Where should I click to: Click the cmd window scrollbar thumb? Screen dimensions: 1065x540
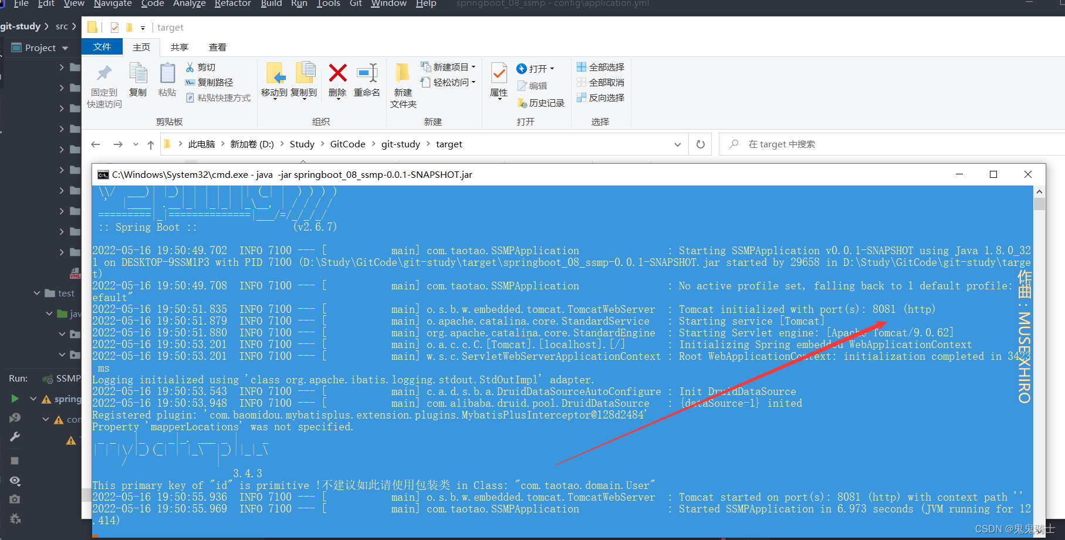click(x=1040, y=204)
